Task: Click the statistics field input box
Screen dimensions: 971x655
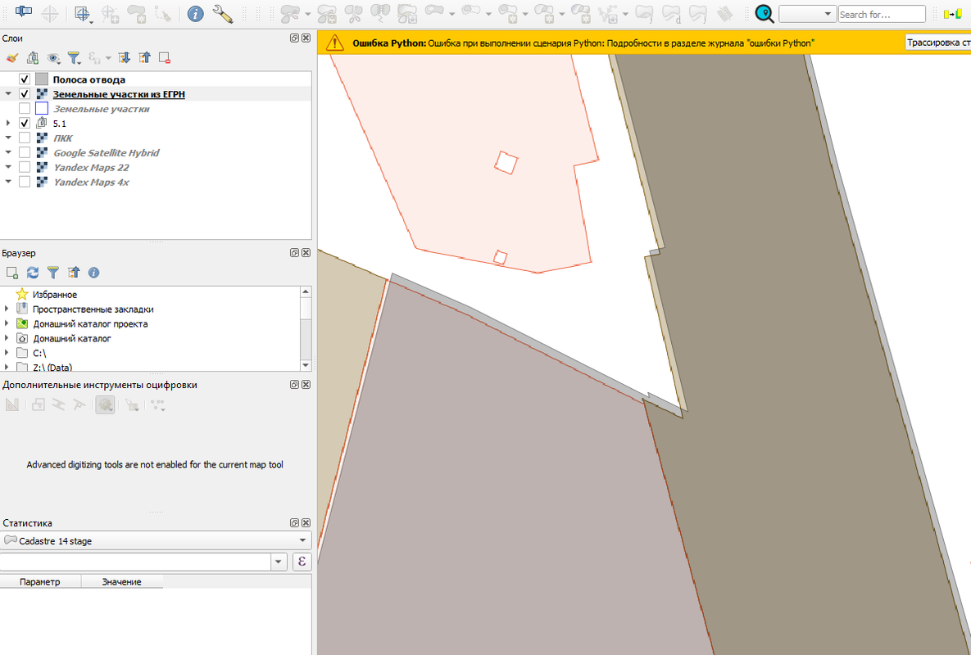Action: tap(135, 562)
